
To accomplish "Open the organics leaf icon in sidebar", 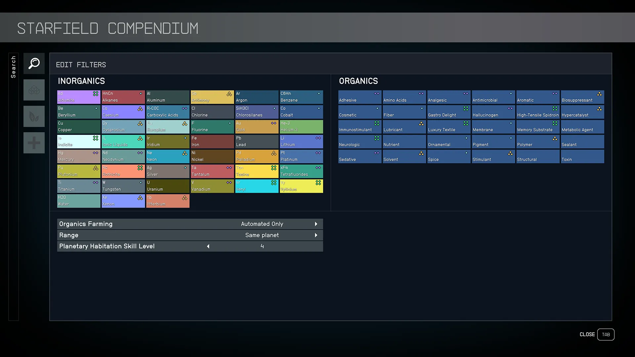I will coord(34,116).
